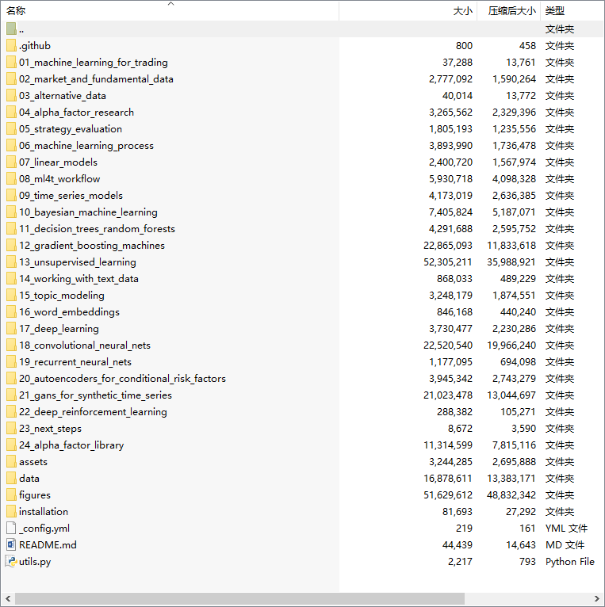Click the README.md document icon
The width and height of the screenshot is (605, 607).
(11, 544)
